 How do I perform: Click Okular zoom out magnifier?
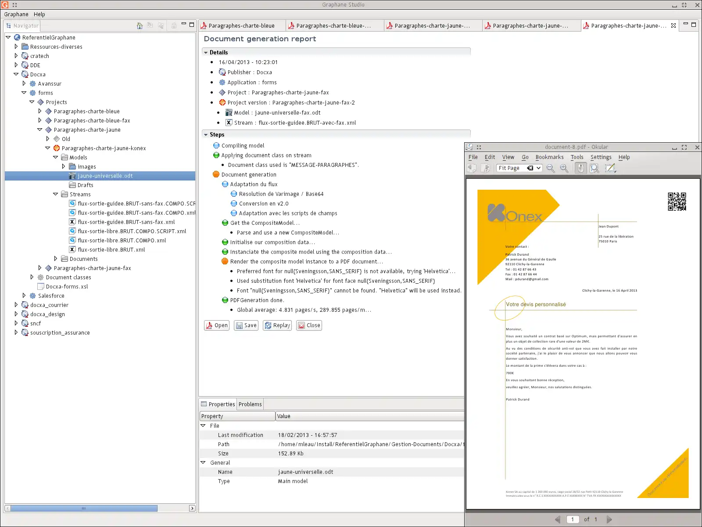(551, 168)
